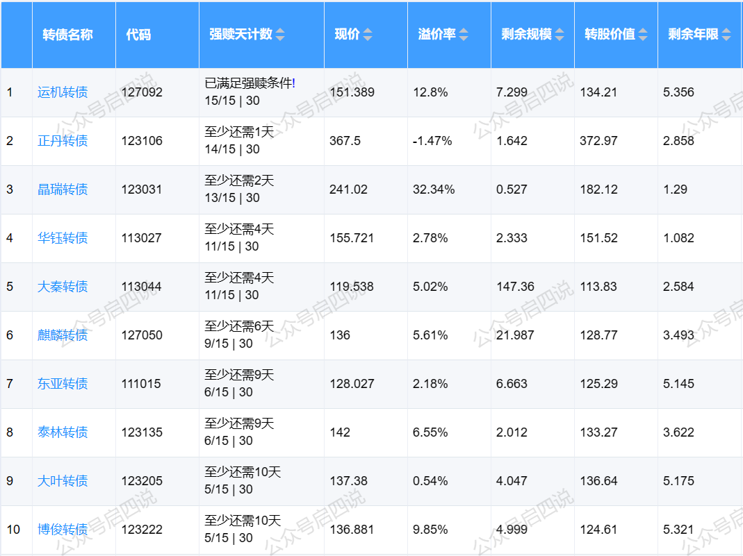Screen dimensions: 743x556
Task: Select the 大秦转债 link
Action: 63,287
